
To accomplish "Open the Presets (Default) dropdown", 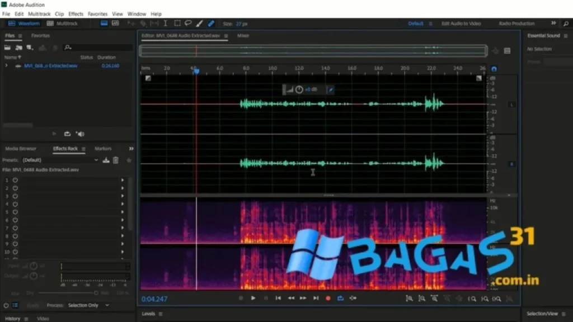I will [60, 160].
